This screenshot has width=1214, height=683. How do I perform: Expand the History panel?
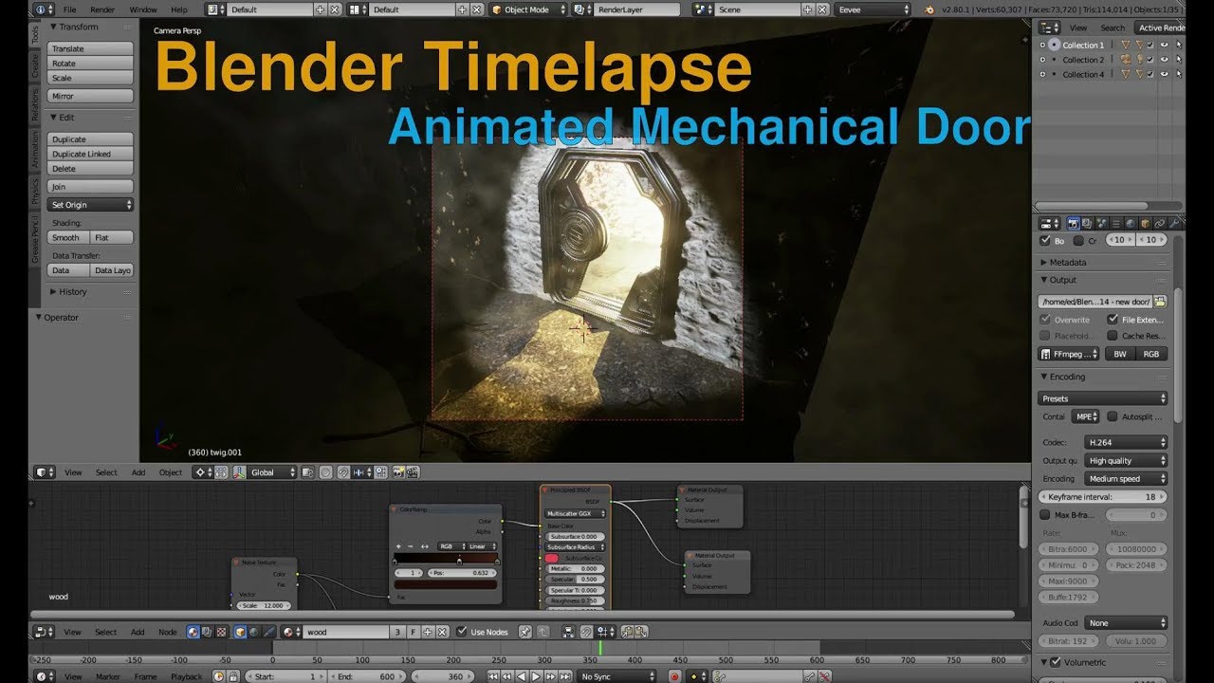click(x=72, y=292)
